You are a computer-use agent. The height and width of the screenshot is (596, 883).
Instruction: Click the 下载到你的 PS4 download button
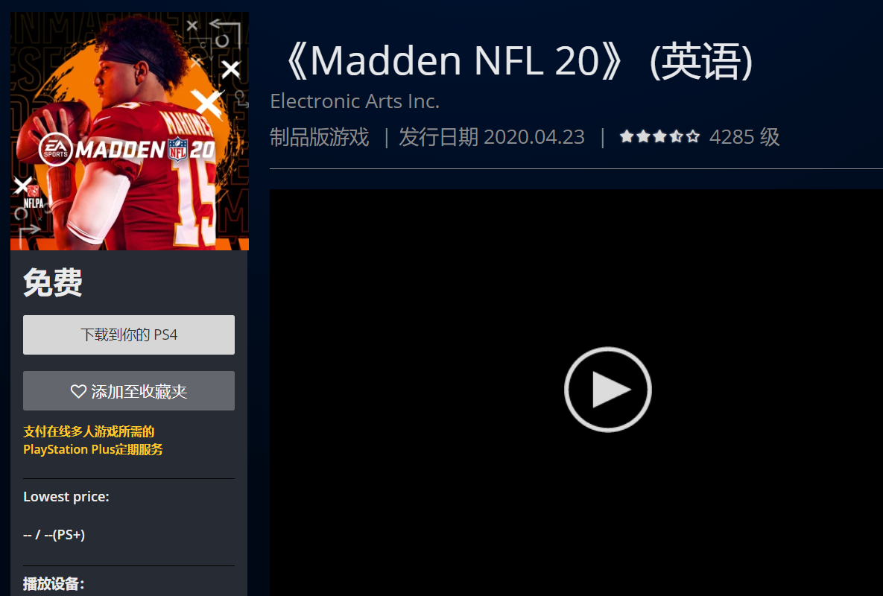pos(129,335)
